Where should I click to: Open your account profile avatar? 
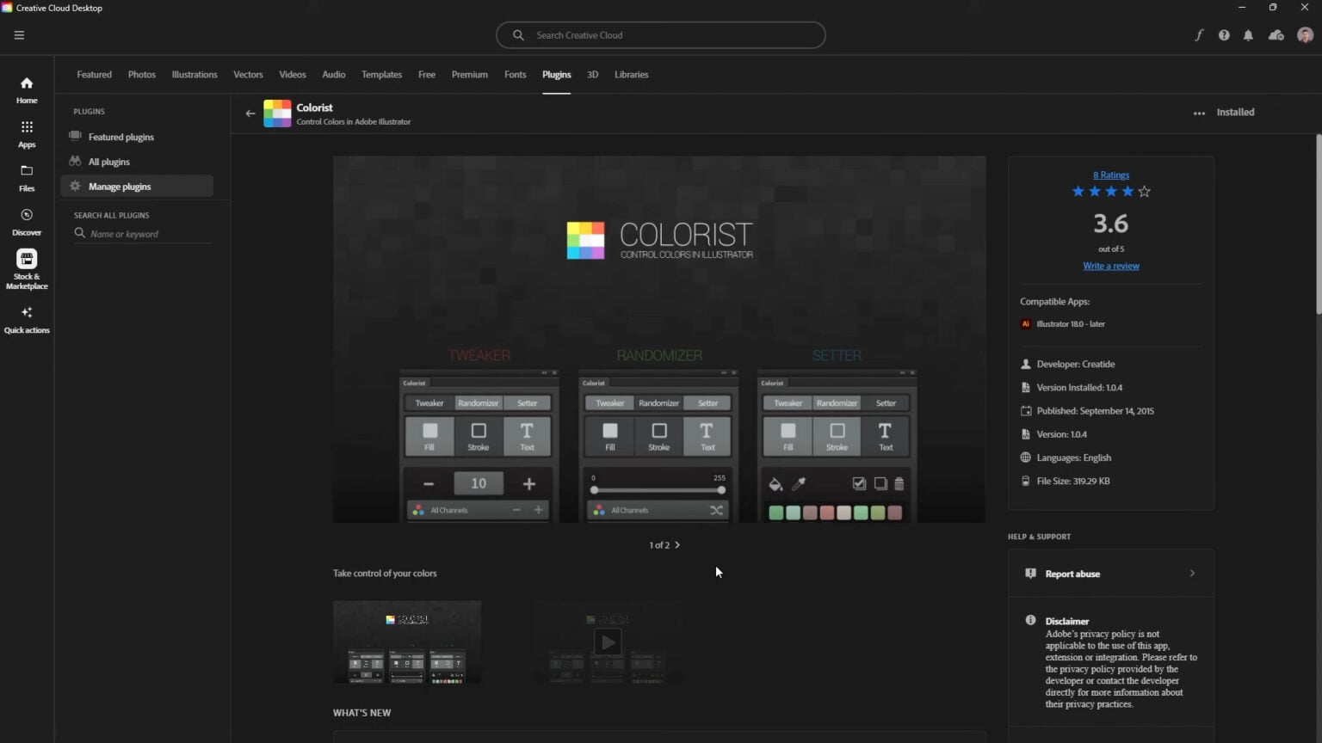click(x=1305, y=34)
